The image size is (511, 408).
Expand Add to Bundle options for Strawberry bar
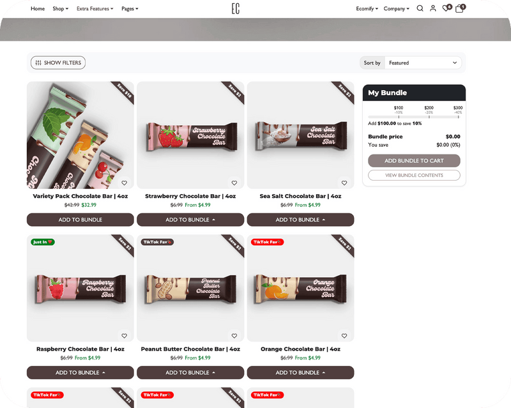[x=190, y=220]
